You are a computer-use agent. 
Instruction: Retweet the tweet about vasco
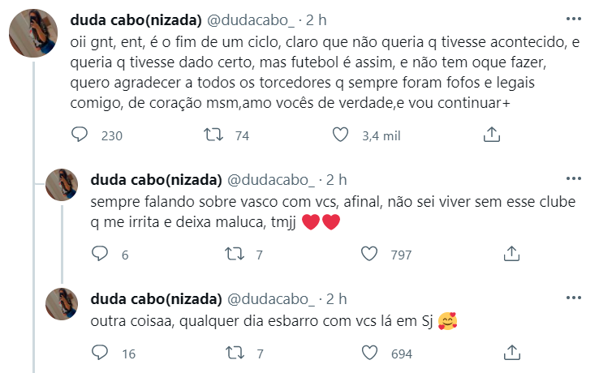[234, 255]
